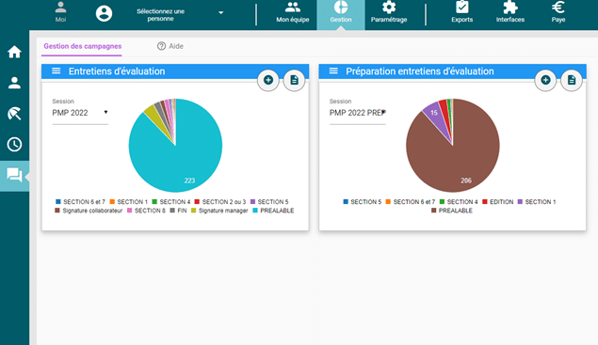Select the chat bubbles interviews sidebar icon
The width and height of the screenshot is (598, 345).
click(14, 176)
